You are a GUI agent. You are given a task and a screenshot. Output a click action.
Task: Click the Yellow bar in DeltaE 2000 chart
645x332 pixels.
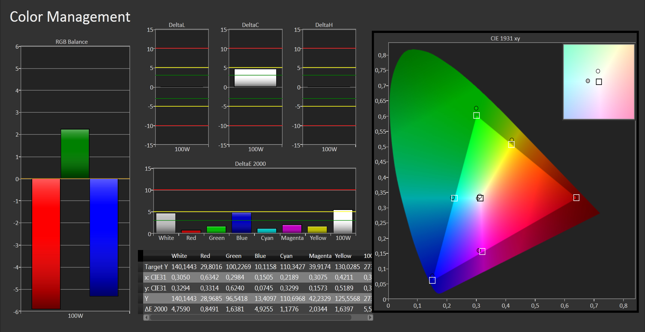pos(317,230)
